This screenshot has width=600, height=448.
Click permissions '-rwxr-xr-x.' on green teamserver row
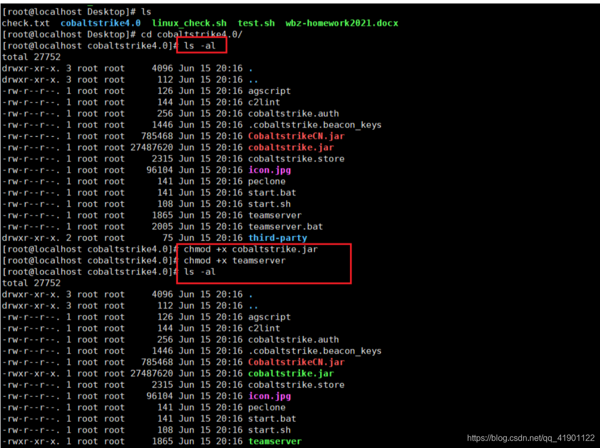click(x=31, y=442)
